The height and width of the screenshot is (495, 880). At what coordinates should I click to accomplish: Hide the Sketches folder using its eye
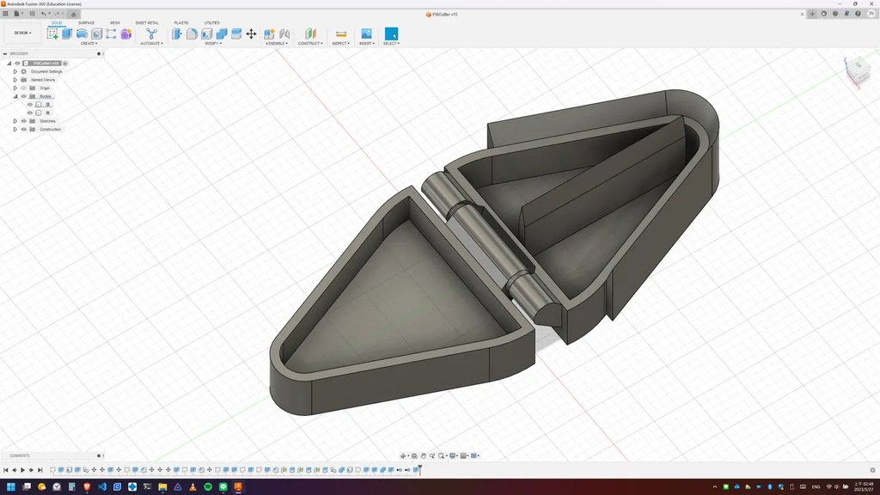pyautogui.click(x=23, y=121)
